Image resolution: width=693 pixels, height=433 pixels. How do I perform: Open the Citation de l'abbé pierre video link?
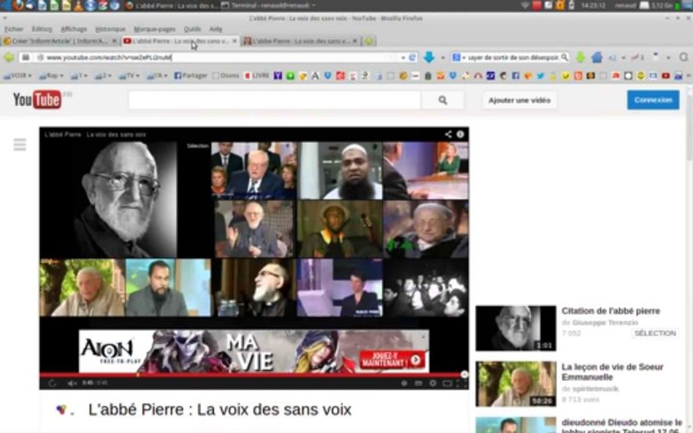(x=611, y=310)
